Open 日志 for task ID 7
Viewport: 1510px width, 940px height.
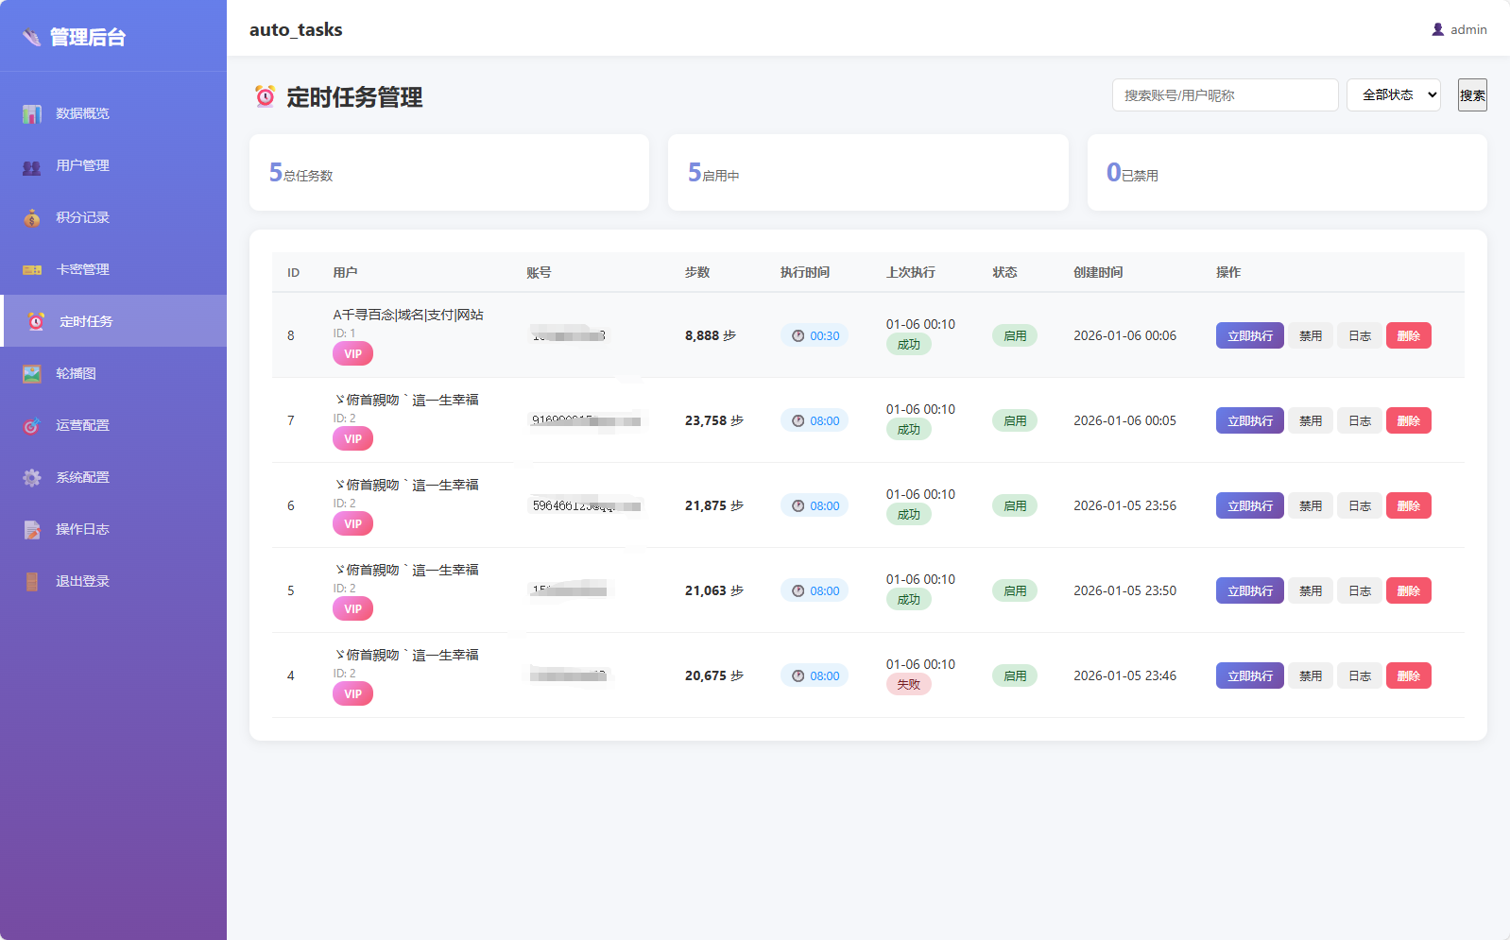[1360, 420]
